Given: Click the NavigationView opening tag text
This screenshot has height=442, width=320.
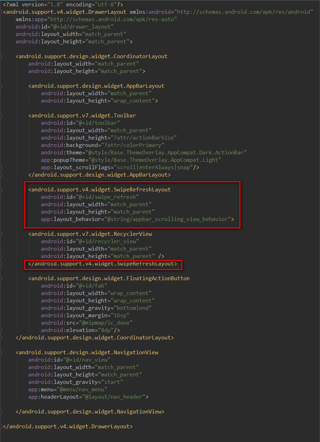Looking at the screenshot, I should point(87,352).
